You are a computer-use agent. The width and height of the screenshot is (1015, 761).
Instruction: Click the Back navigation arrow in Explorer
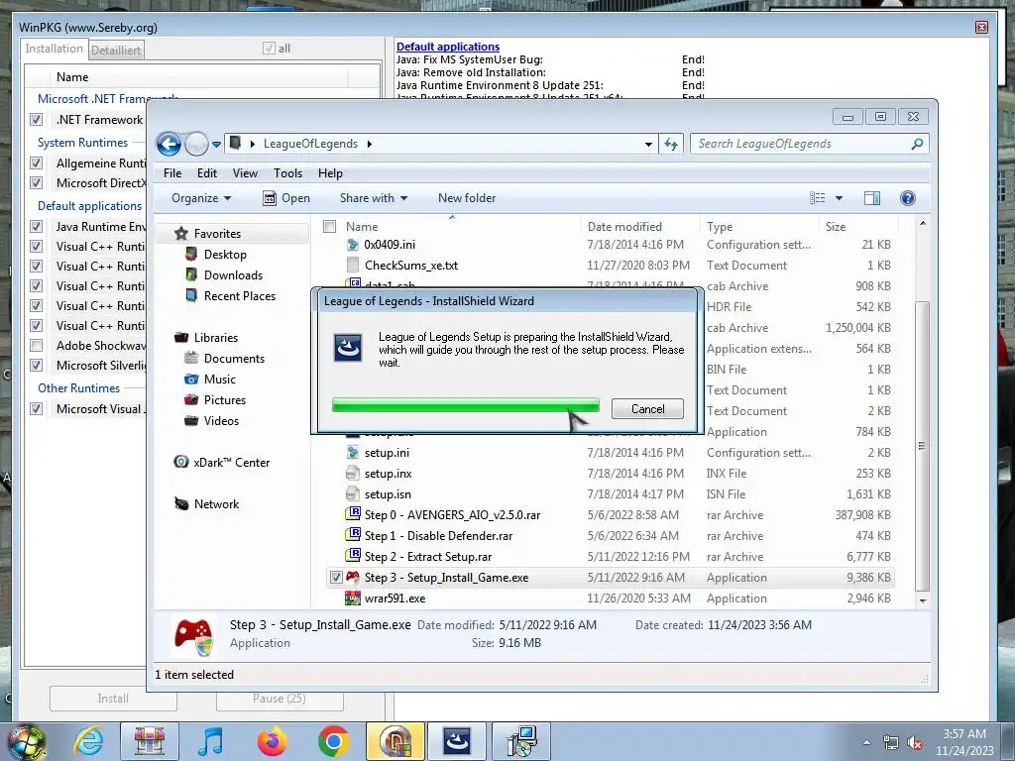pyautogui.click(x=169, y=144)
